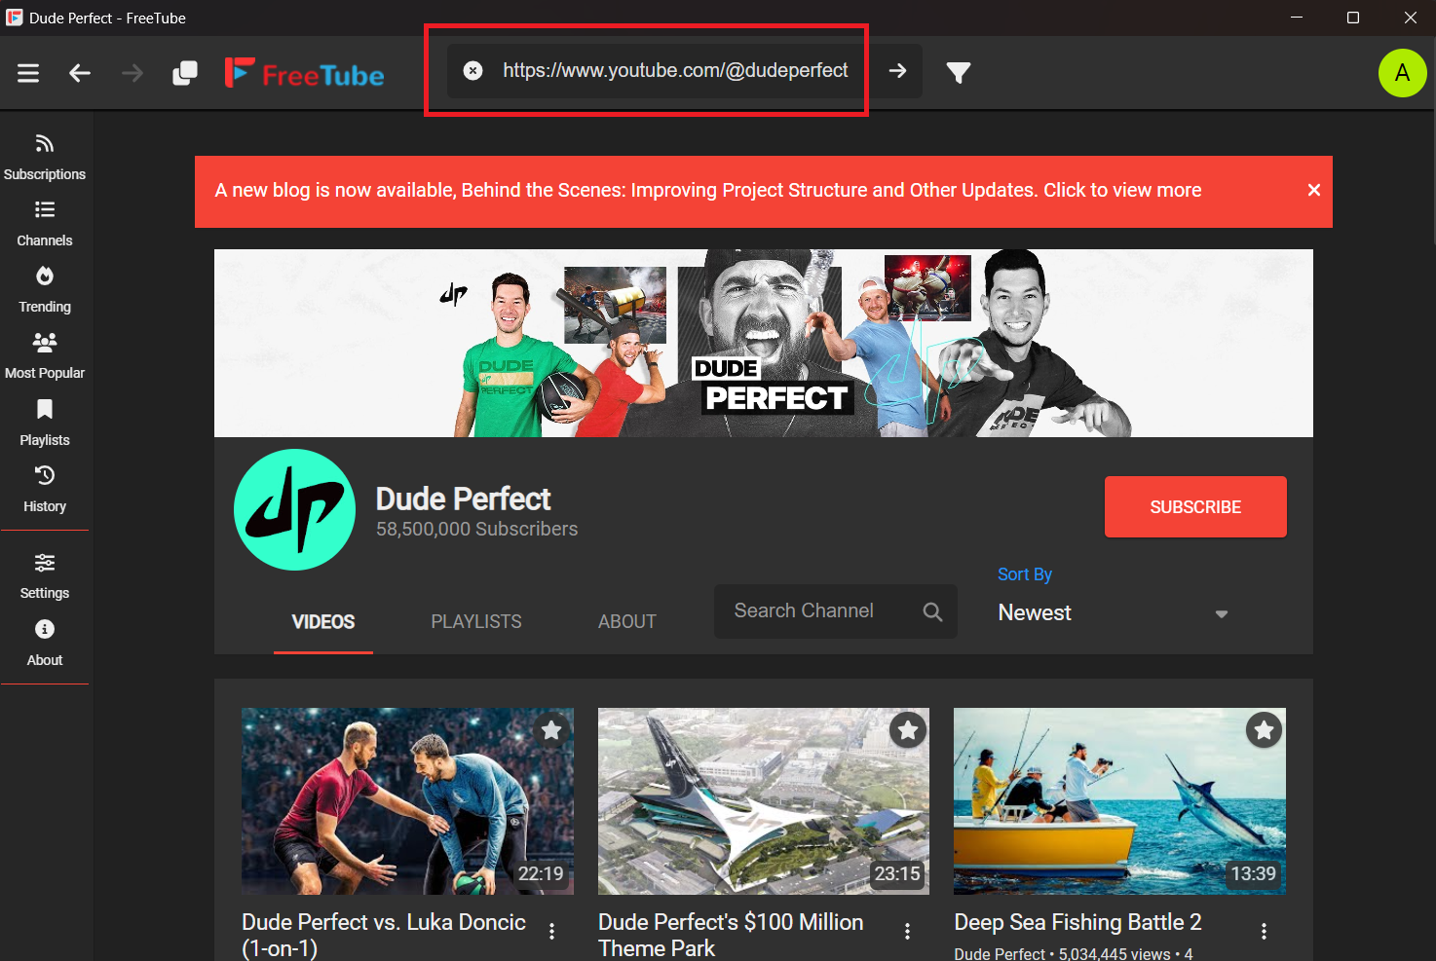
Task: Open Deep Sea Fishing Battle 2 title
Action: point(1077,922)
